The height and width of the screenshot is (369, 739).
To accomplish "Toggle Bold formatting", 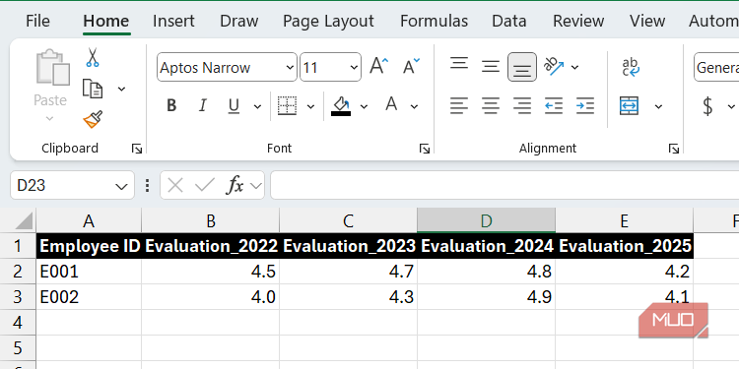I will point(171,106).
